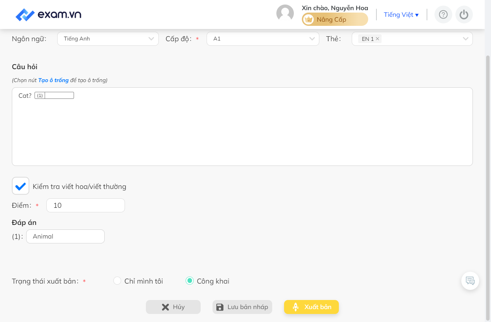Open the Ngôn ngữ Tiếng Anh dropdown
The image size is (491, 322).
click(x=108, y=39)
